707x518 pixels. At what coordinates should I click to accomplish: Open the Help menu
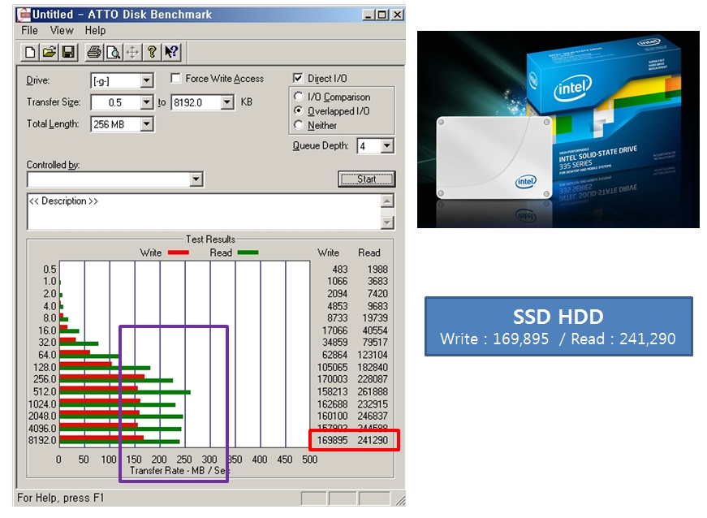95,31
